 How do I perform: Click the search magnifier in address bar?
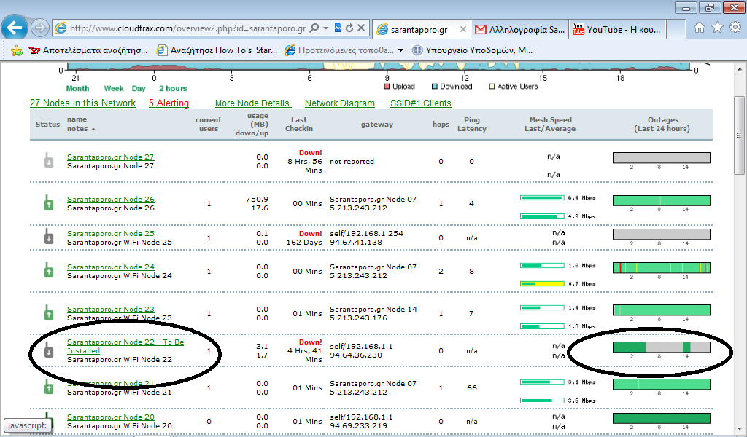pyautogui.click(x=314, y=28)
